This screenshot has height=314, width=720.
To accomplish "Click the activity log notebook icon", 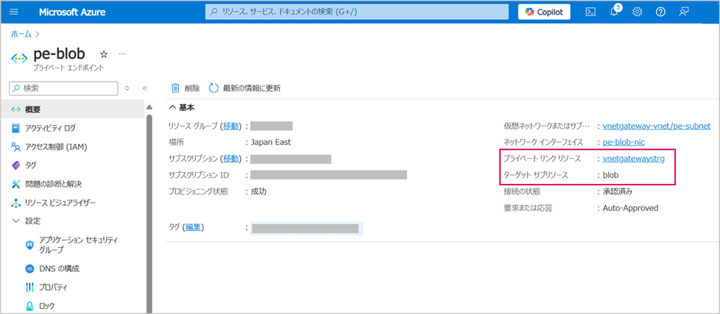I will tap(16, 128).
